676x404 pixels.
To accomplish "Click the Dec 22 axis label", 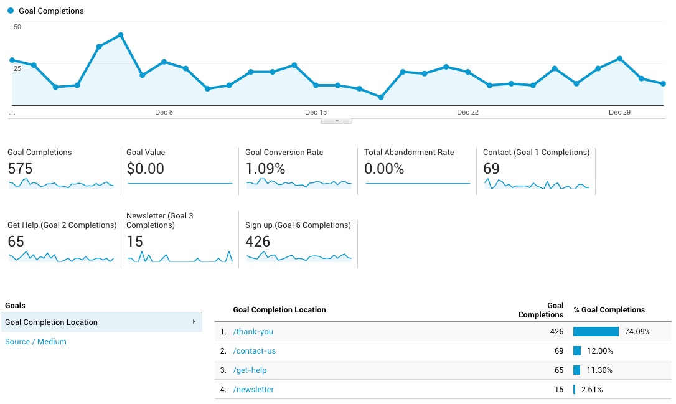I will tap(467, 112).
